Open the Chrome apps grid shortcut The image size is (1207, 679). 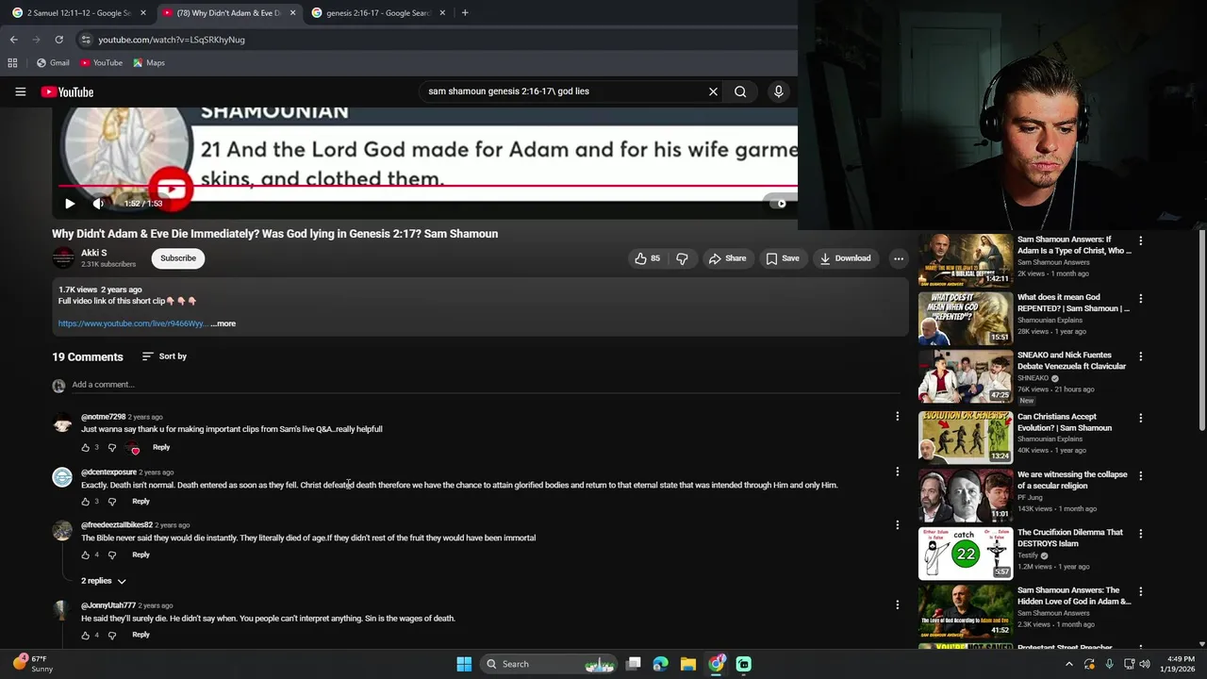click(12, 62)
